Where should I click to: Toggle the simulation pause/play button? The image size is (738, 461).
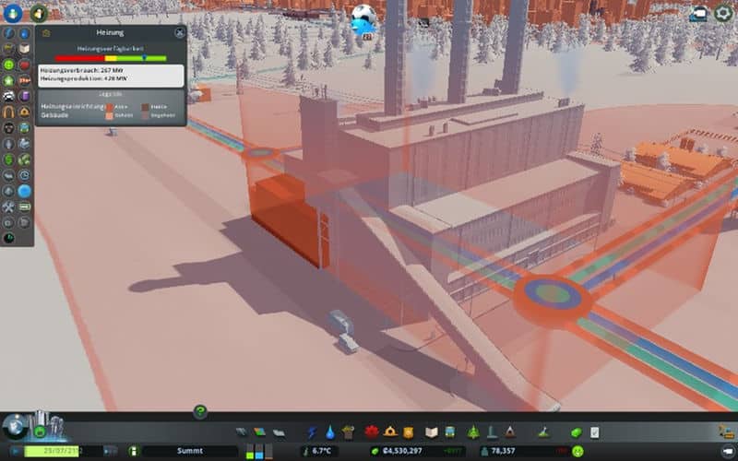click(15, 451)
